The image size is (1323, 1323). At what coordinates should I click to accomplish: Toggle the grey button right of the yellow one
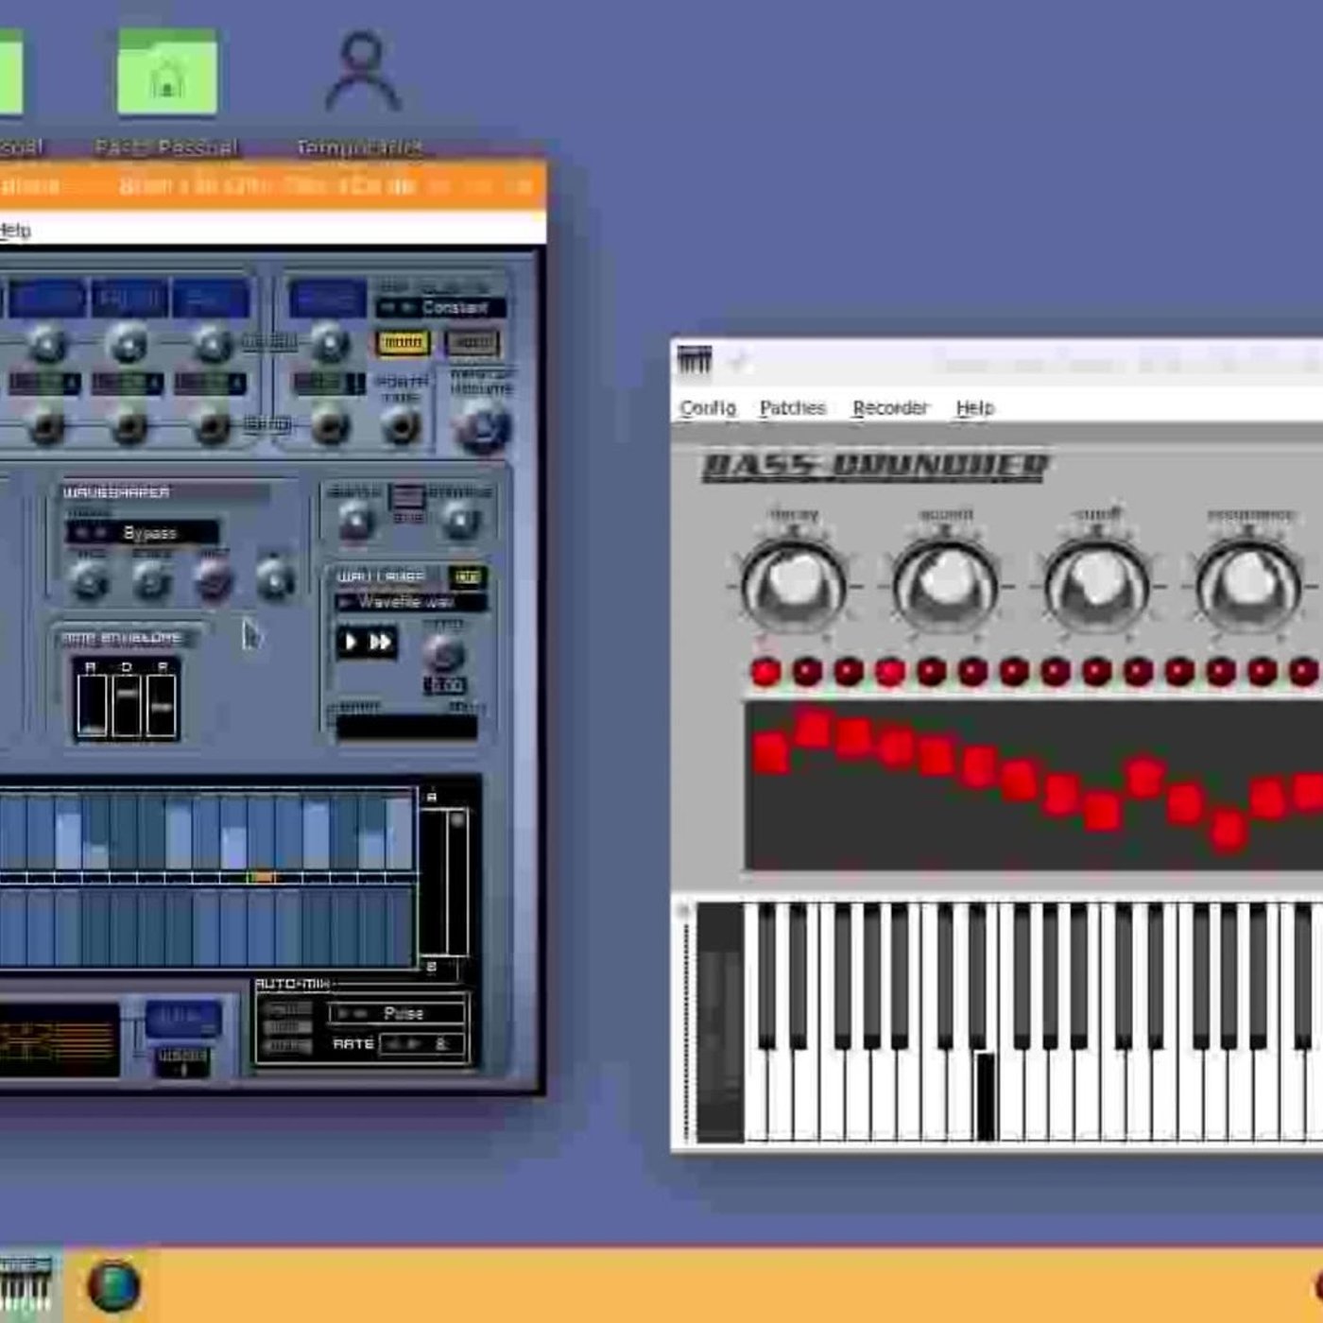(x=472, y=343)
